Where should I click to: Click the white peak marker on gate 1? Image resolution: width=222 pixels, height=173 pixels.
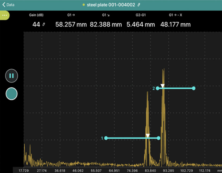click(148, 136)
